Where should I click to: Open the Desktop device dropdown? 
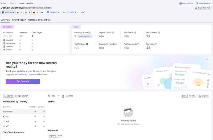(53, 12)
